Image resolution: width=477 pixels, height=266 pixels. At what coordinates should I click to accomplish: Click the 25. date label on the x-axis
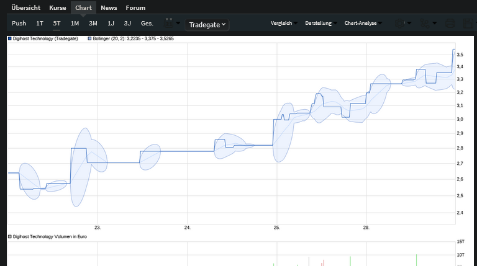[x=277, y=228]
